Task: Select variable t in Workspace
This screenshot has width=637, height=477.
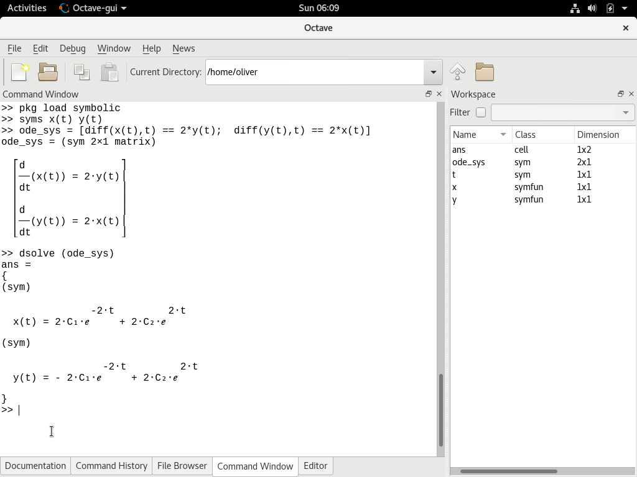Action: [x=453, y=175]
